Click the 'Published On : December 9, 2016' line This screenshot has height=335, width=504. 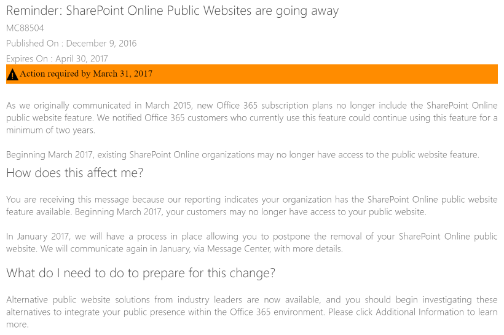[71, 44]
